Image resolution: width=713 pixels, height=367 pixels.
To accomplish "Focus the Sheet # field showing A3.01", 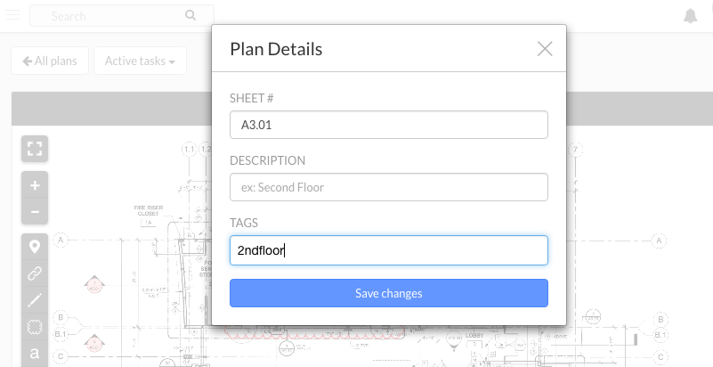I will 389,125.
